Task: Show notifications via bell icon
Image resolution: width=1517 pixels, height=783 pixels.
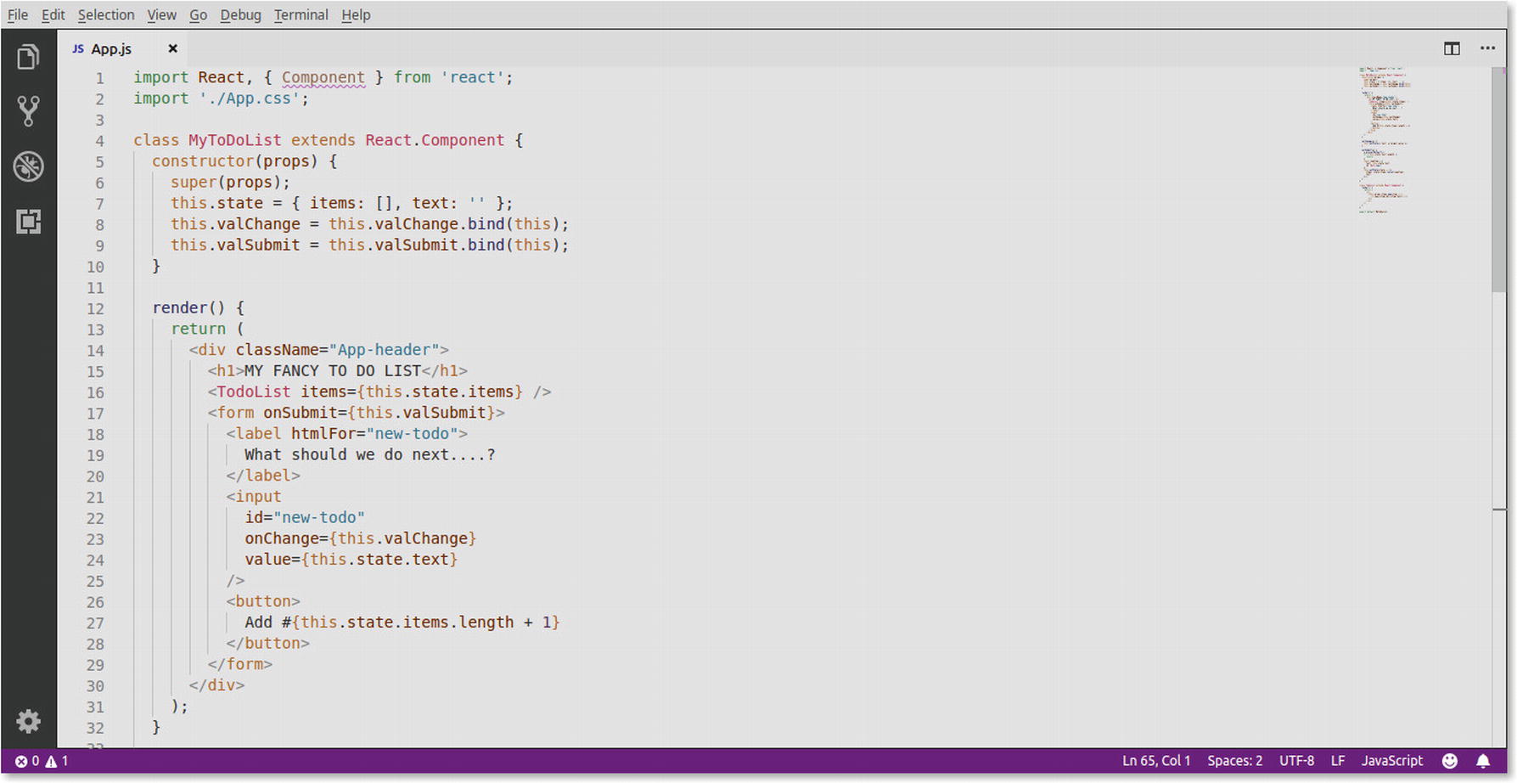Action: [1483, 761]
